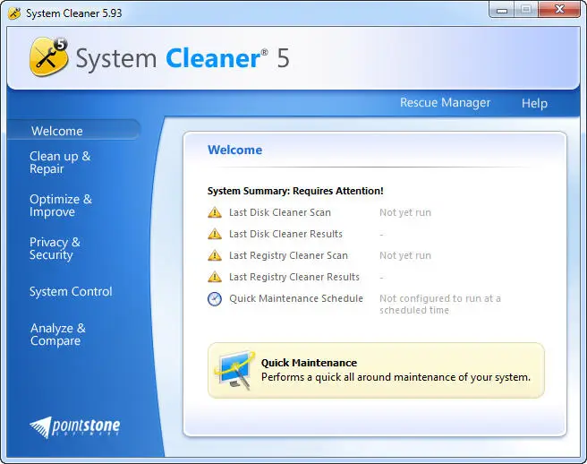Click clock icon beside Quick Maintenance Schedule

pos(215,298)
